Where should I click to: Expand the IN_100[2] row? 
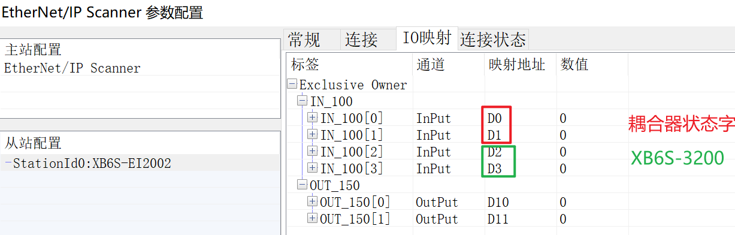pyautogui.click(x=313, y=152)
